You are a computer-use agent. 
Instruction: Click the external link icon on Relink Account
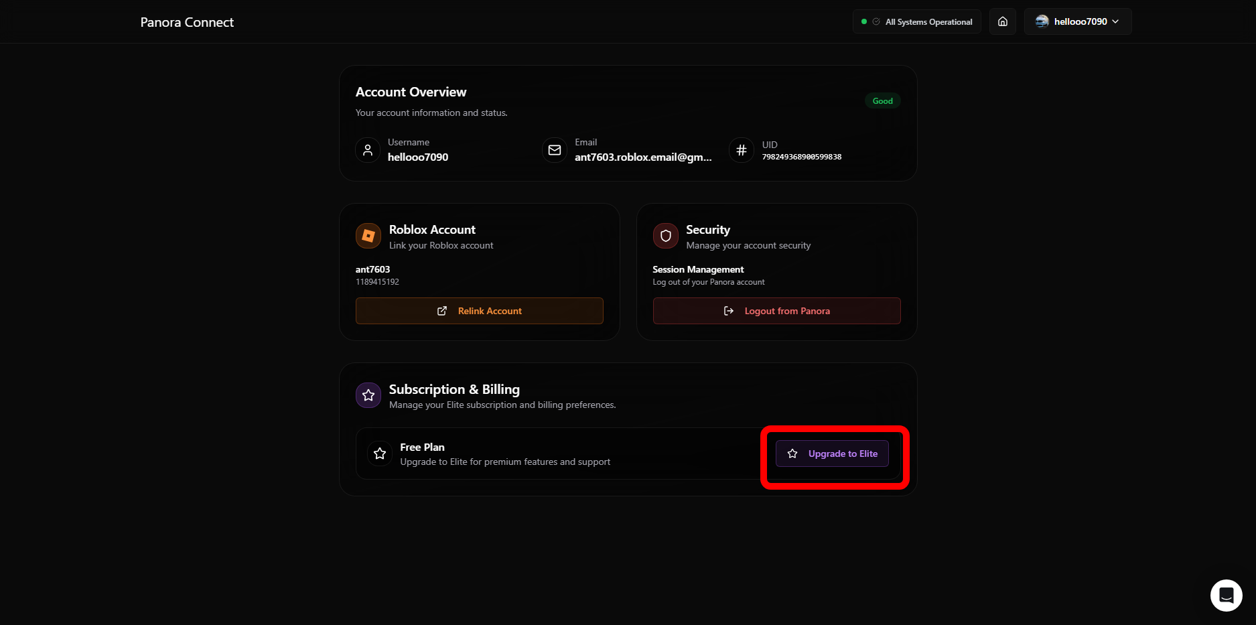pyautogui.click(x=442, y=311)
